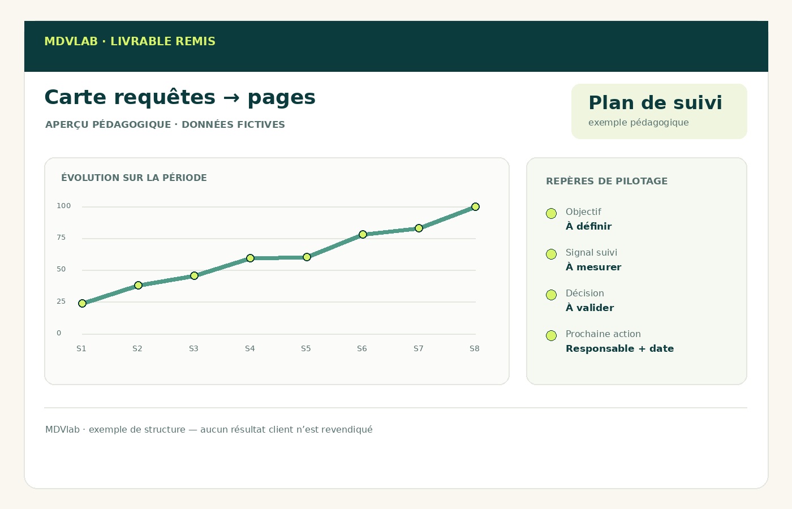This screenshot has width=792, height=509.
Task: Click the S5 data point on the chart
Action: point(307,257)
